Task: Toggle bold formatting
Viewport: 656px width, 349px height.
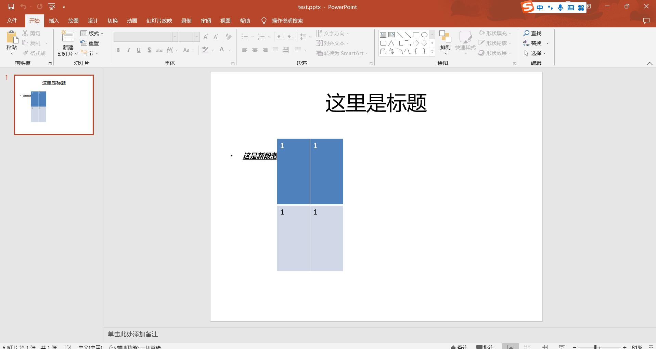Action: 118,50
